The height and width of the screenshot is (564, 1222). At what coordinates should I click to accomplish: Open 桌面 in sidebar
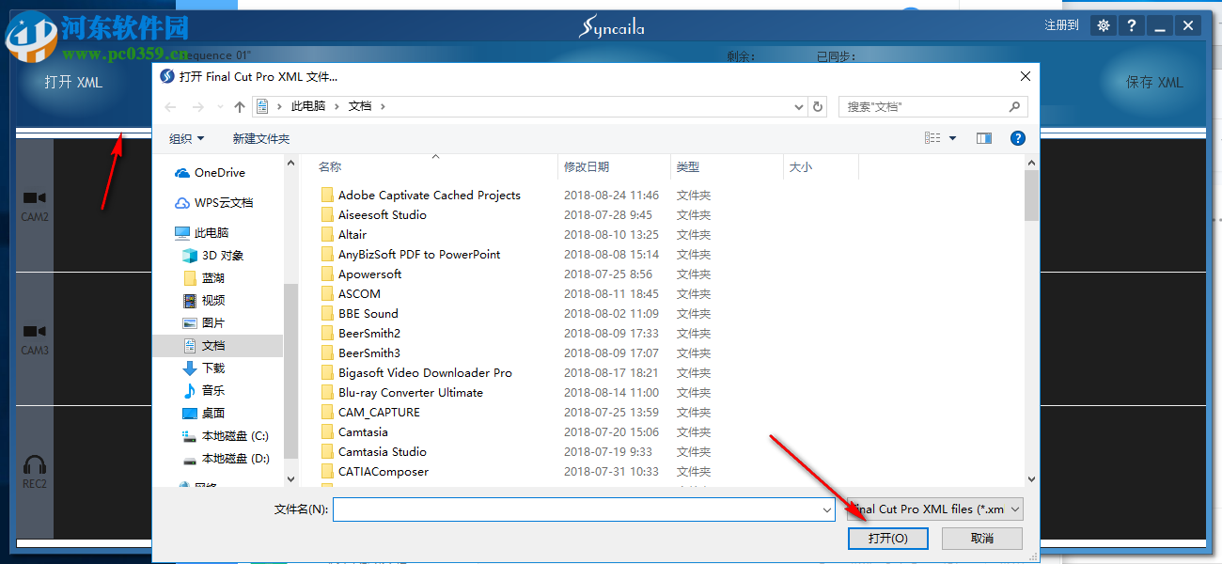[x=203, y=414]
